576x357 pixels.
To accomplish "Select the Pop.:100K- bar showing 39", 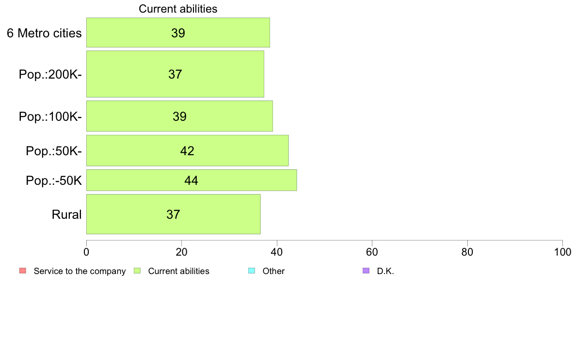I will [179, 116].
